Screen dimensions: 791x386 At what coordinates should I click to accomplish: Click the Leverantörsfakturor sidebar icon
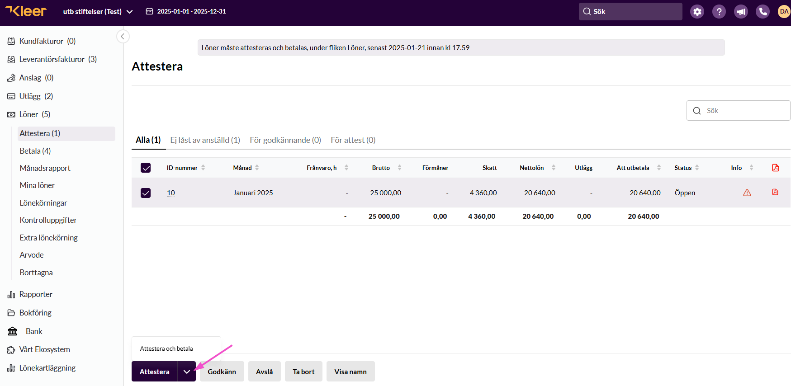pyautogui.click(x=11, y=59)
